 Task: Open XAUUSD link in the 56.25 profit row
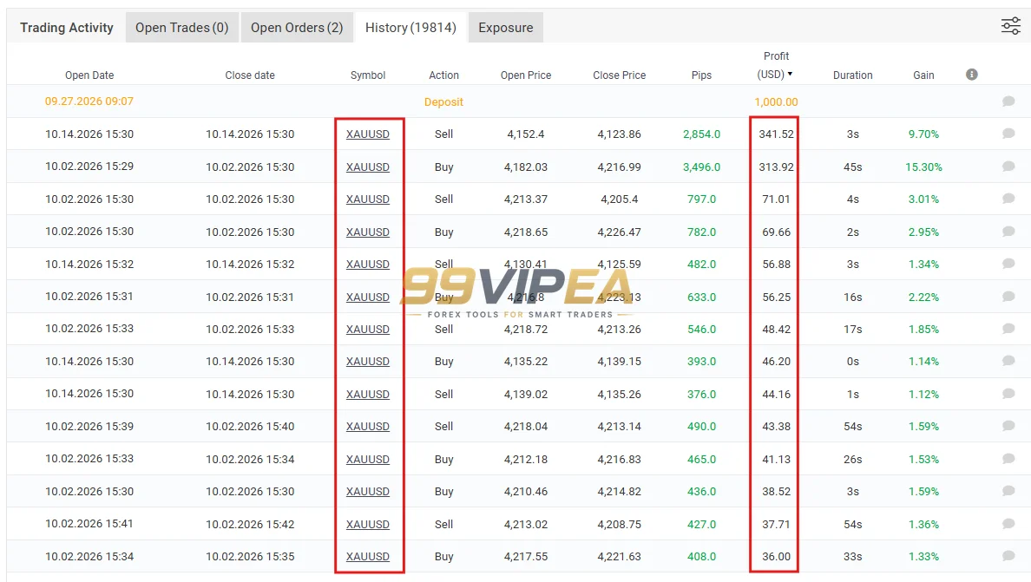(x=368, y=297)
